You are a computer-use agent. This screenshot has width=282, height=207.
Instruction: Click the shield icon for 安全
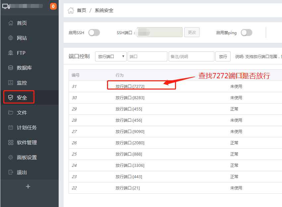tap(11, 98)
